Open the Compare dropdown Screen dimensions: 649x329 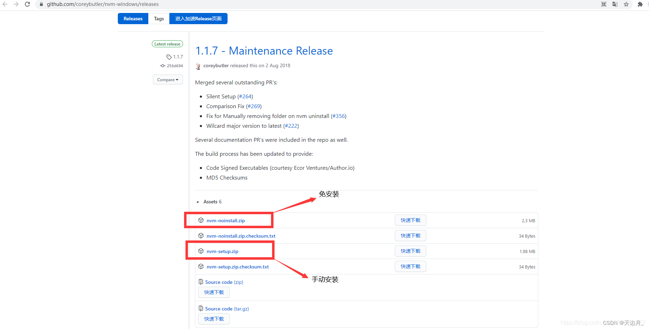pyautogui.click(x=168, y=79)
